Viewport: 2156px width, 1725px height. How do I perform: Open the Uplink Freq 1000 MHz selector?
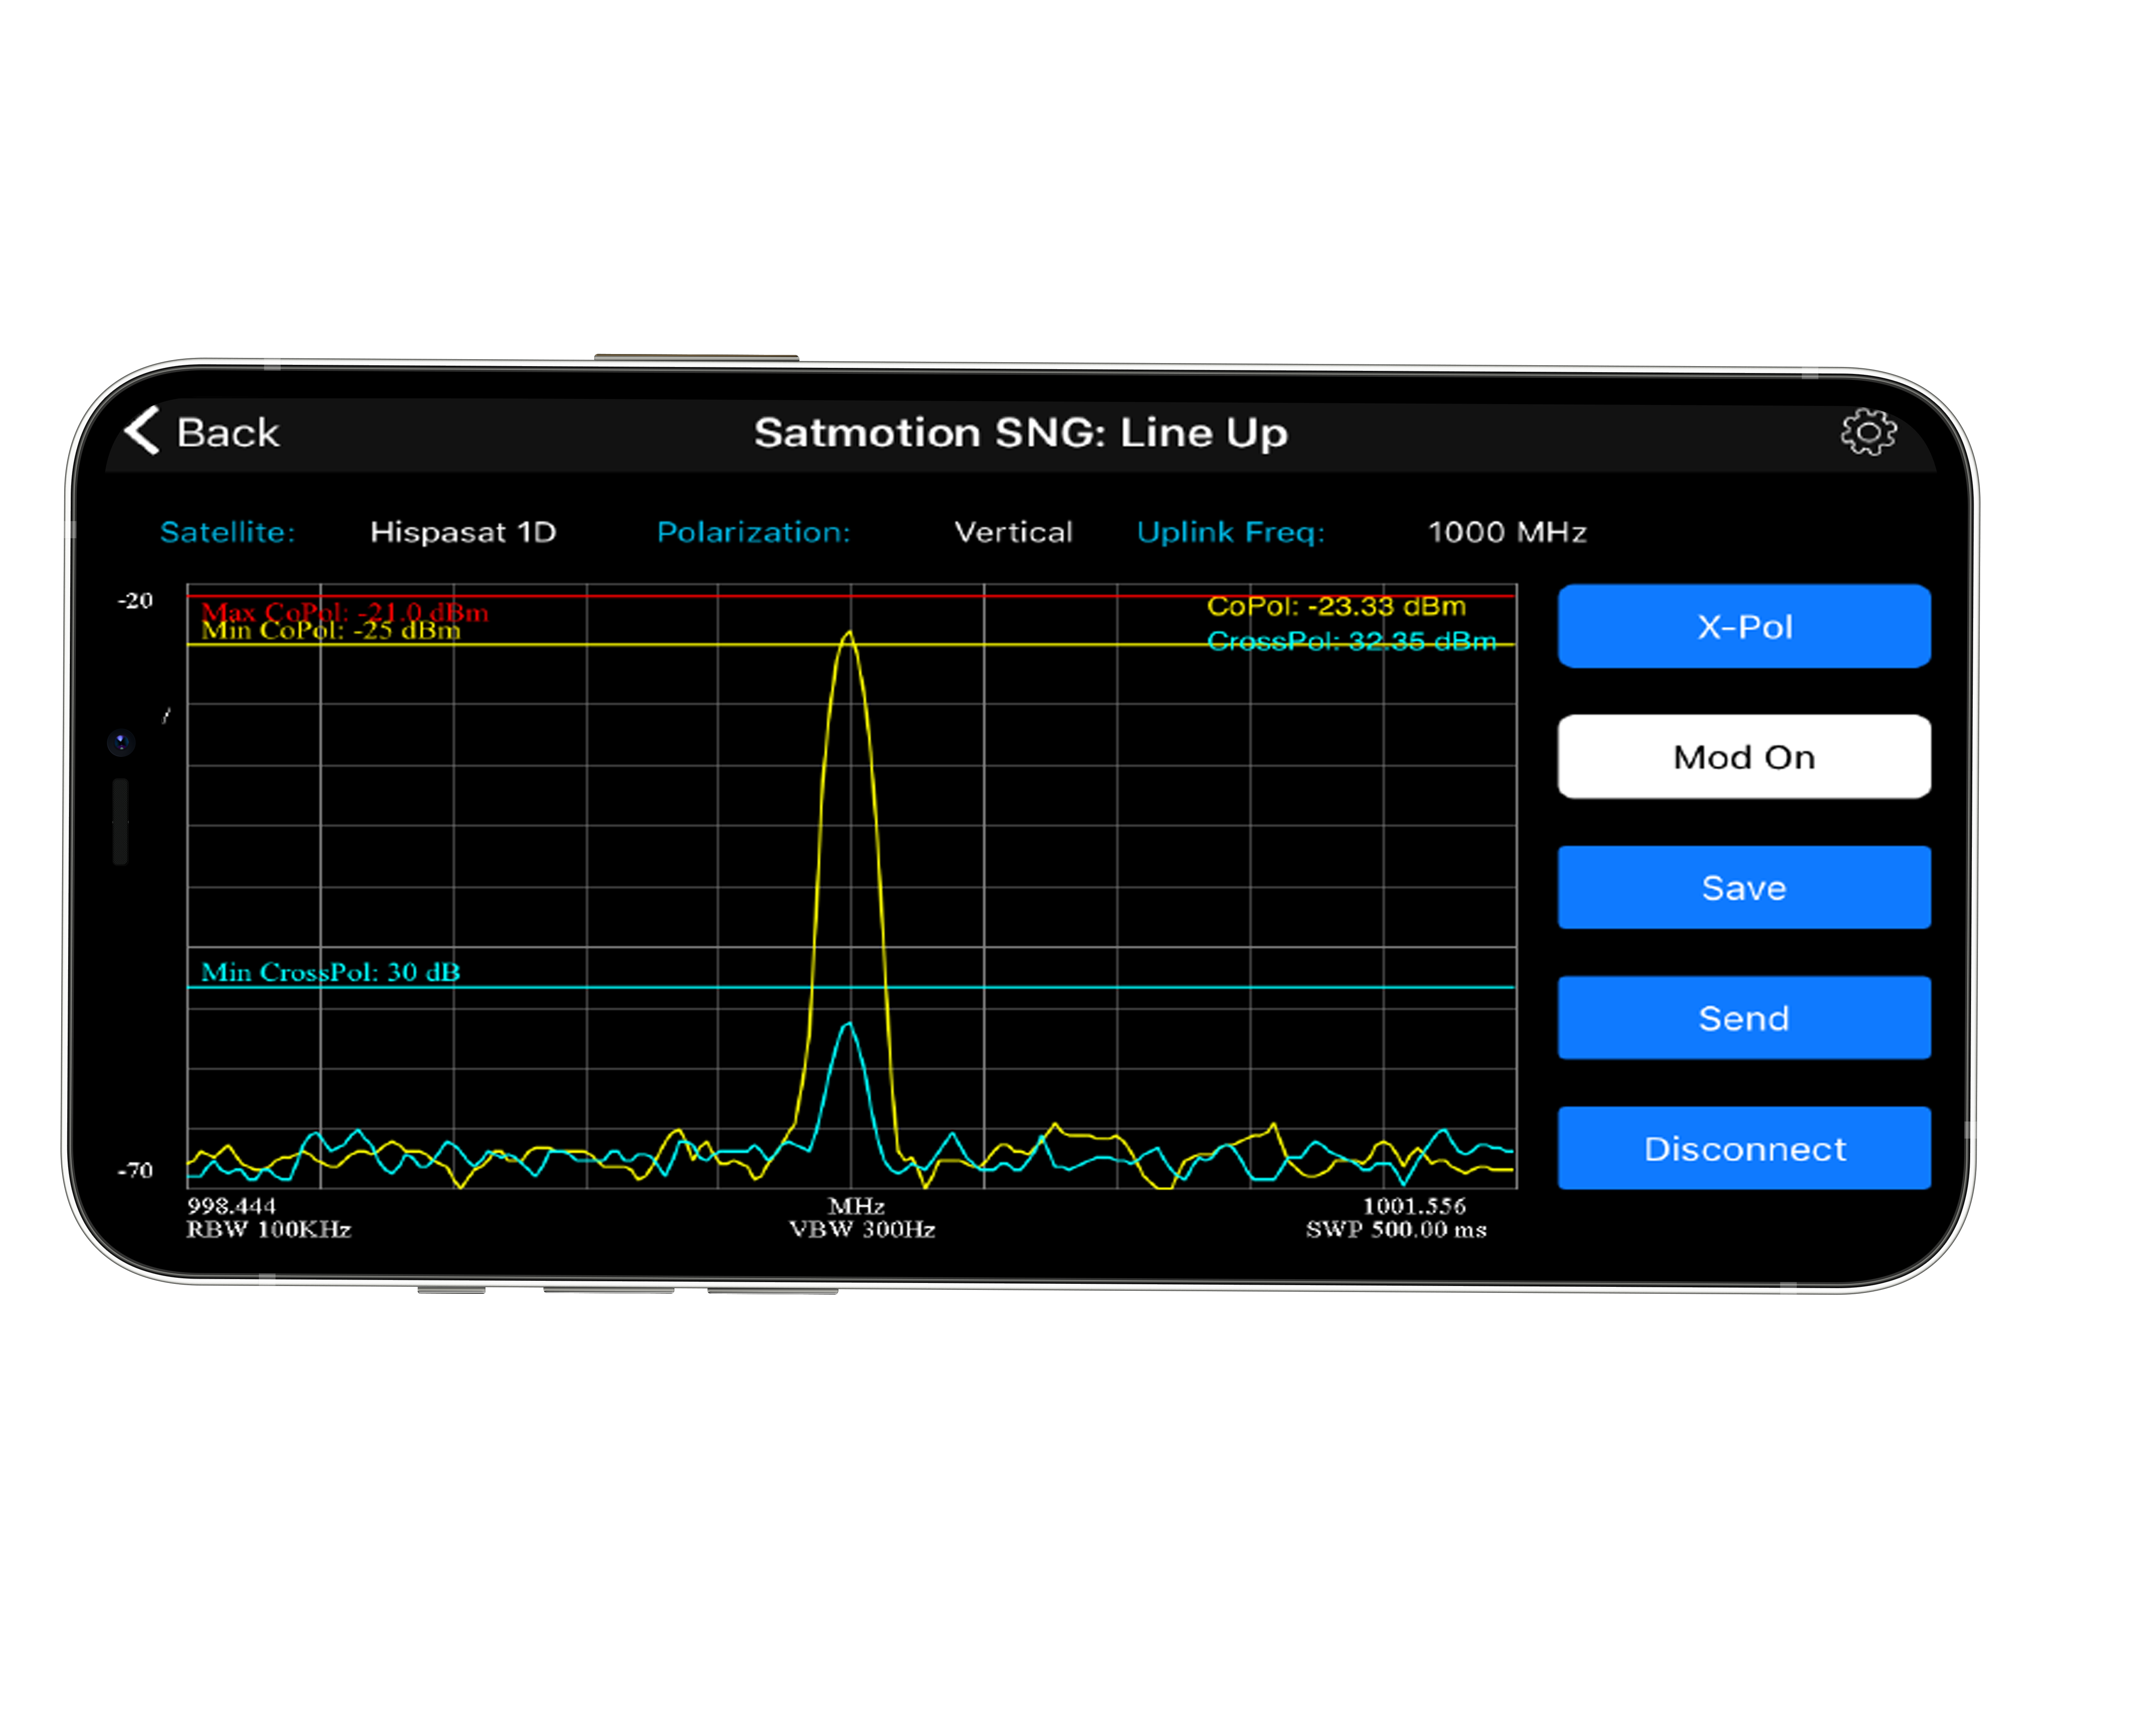point(1508,532)
